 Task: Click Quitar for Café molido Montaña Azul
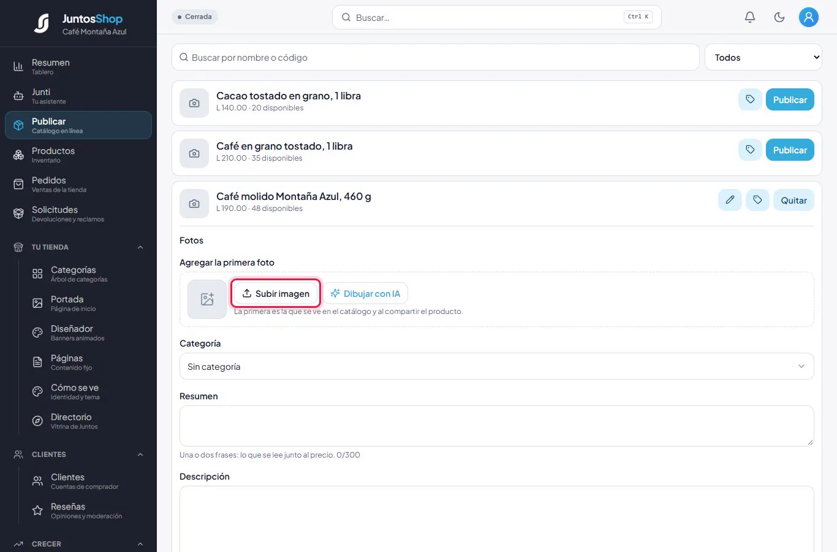(793, 200)
